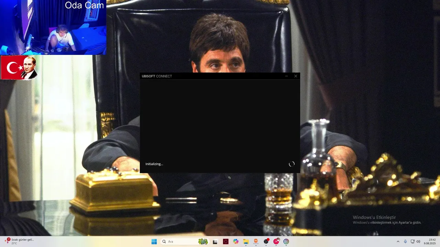440x247 pixels.
Task: Open clock and date 23:42 panel
Action: tap(430, 242)
